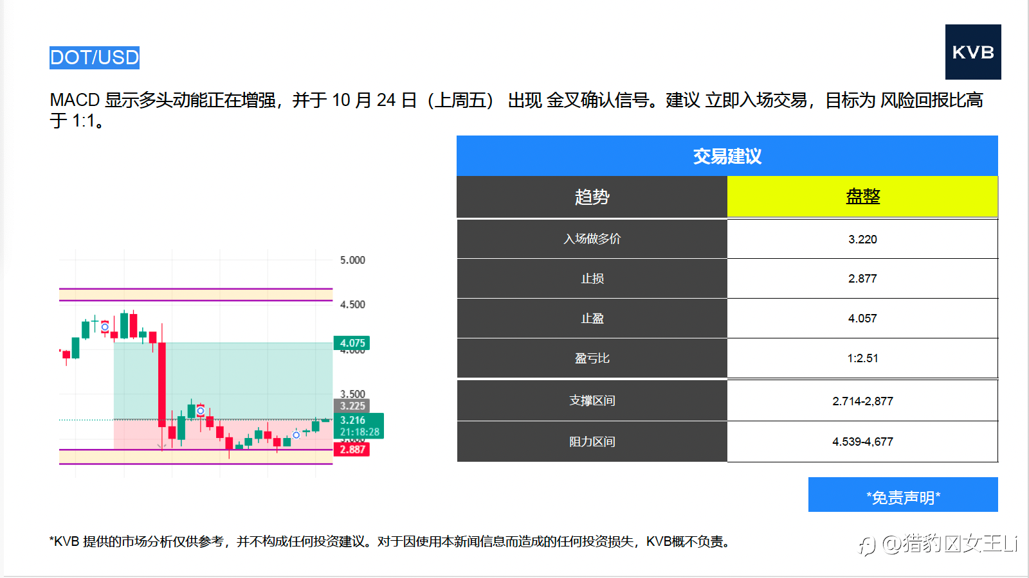Select the resistance range 4.539-4,677 cell
The image size is (1029, 578).
(862, 442)
